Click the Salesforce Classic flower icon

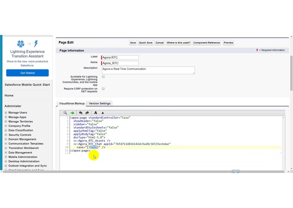(x=21, y=44)
